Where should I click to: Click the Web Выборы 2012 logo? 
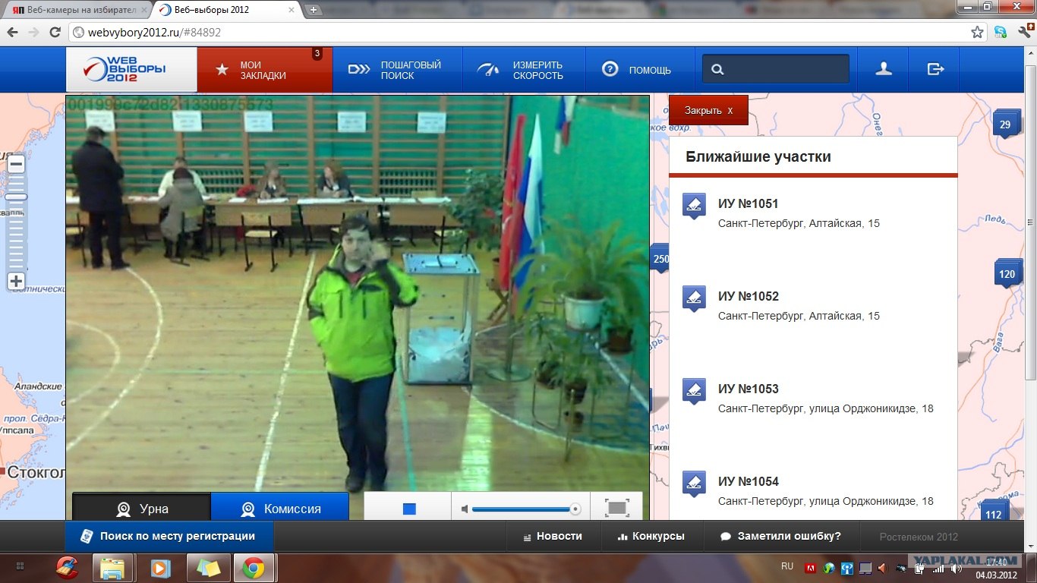click(131, 70)
